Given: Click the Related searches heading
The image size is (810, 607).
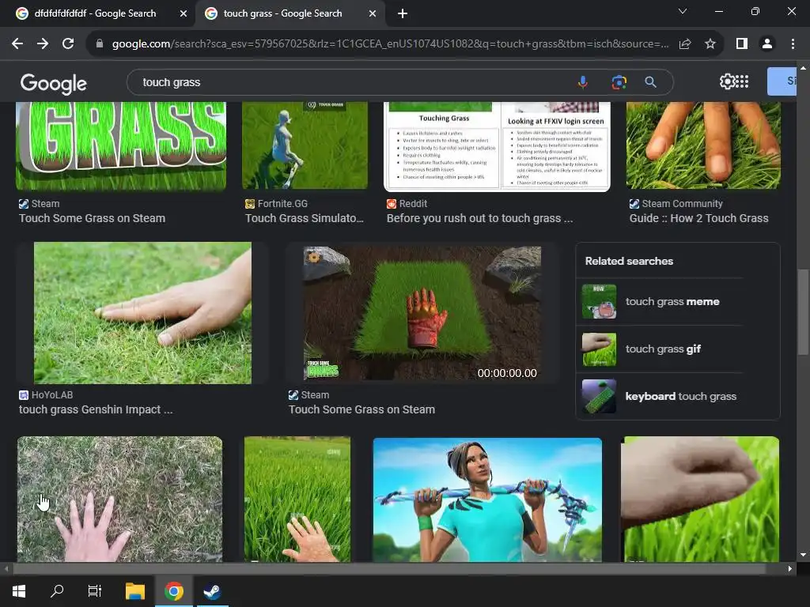Looking at the screenshot, I should point(629,261).
